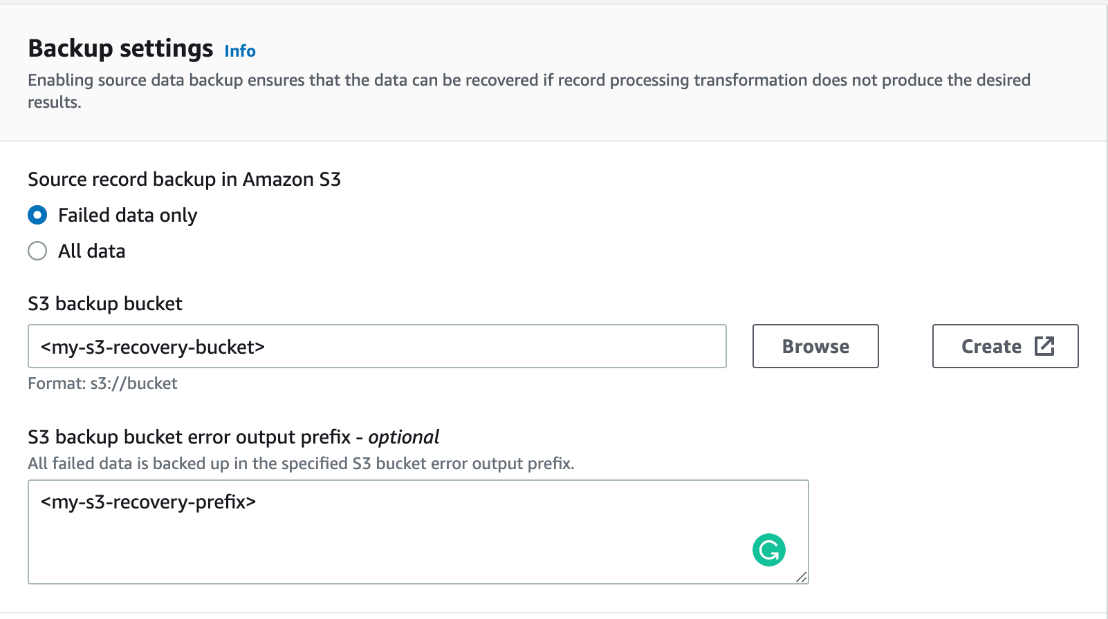Click the Backup settings heading

(x=120, y=48)
